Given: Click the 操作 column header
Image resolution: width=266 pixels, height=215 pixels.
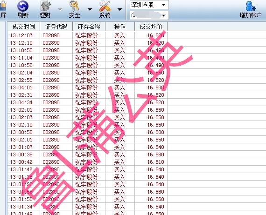Looking at the screenshot, I should coord(120,27).
